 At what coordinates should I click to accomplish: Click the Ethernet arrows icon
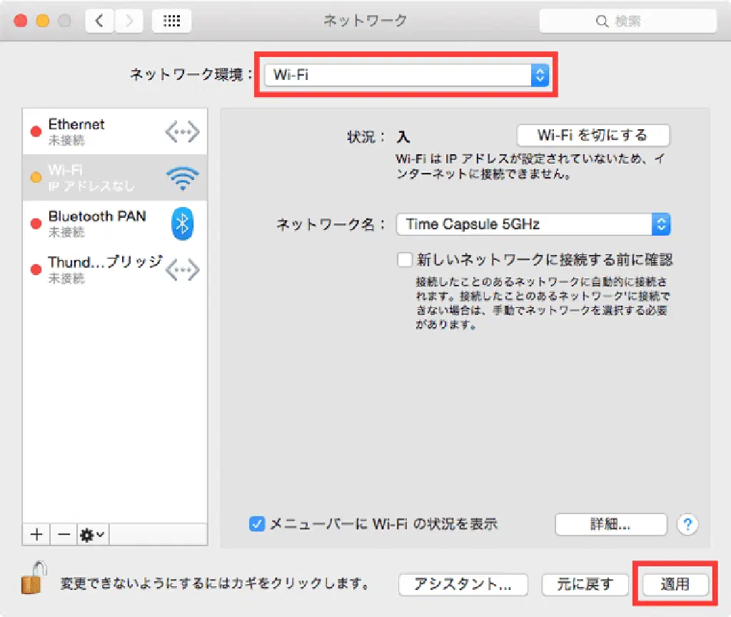[x=182, y=132]
